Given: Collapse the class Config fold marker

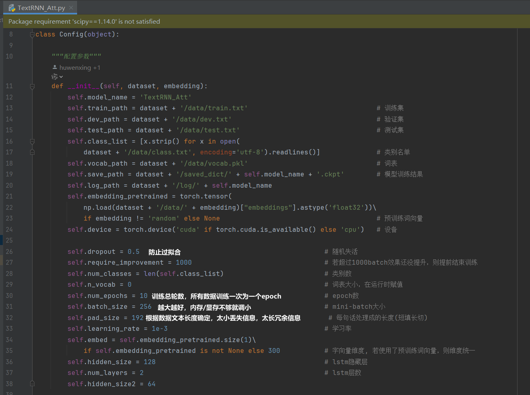Looking at the screenshot, I should click(x=32, y=34).
